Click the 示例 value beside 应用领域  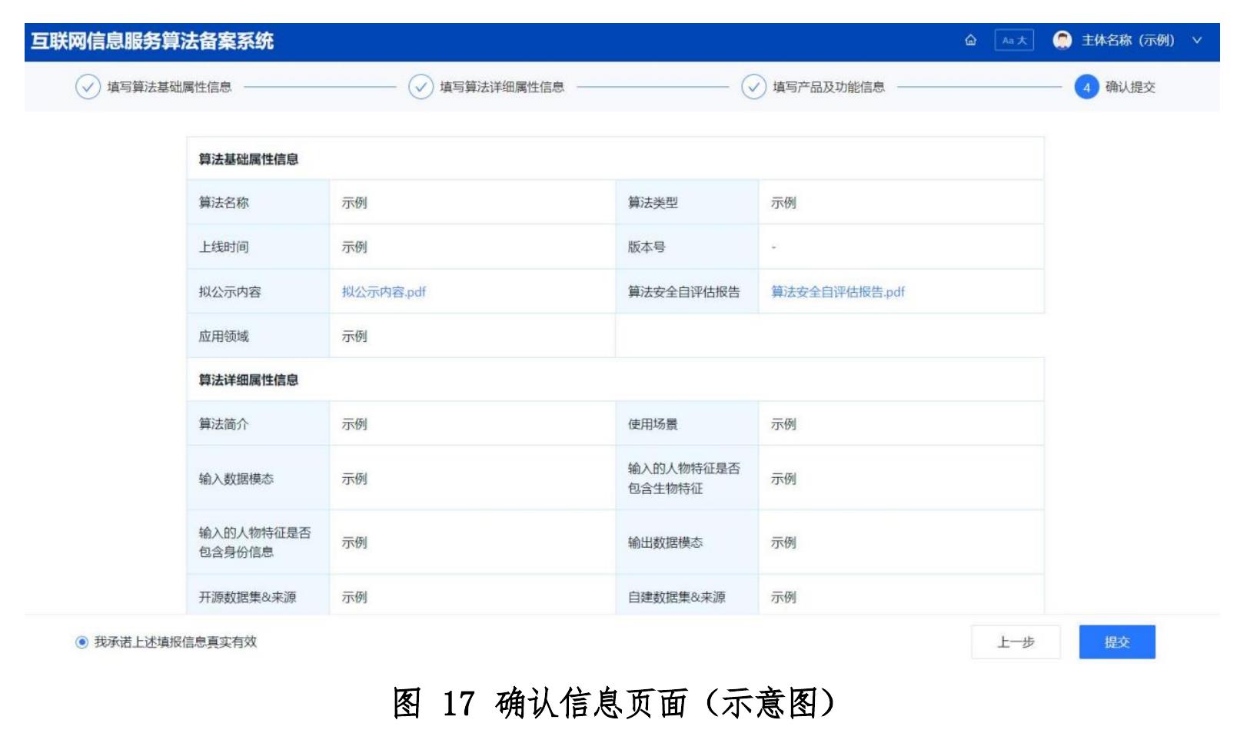354,337
